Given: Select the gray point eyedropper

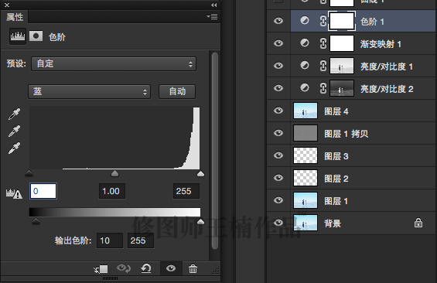Looking at the screenshot, I should click(14, 131).
